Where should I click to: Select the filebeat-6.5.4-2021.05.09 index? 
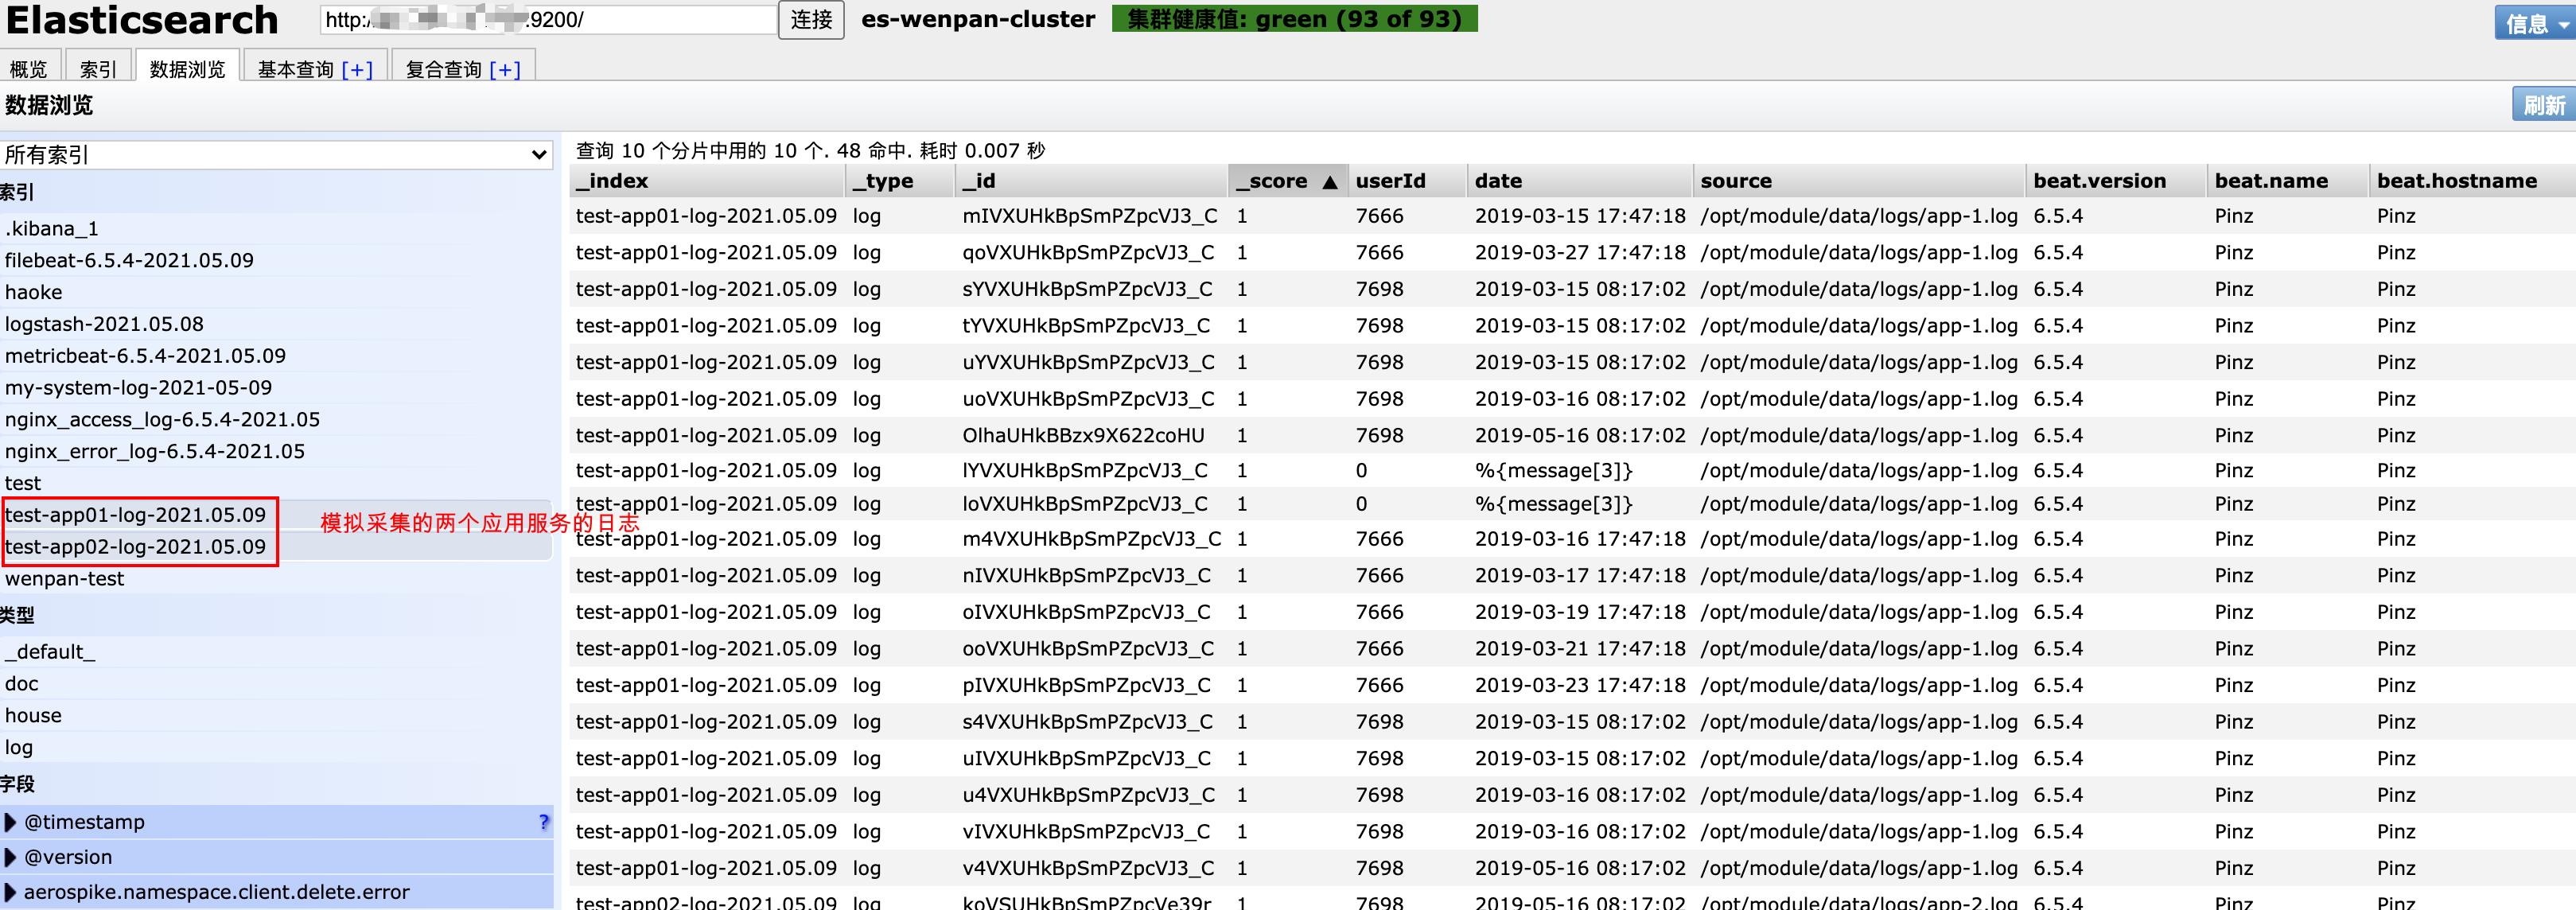(x=276, y=260)
